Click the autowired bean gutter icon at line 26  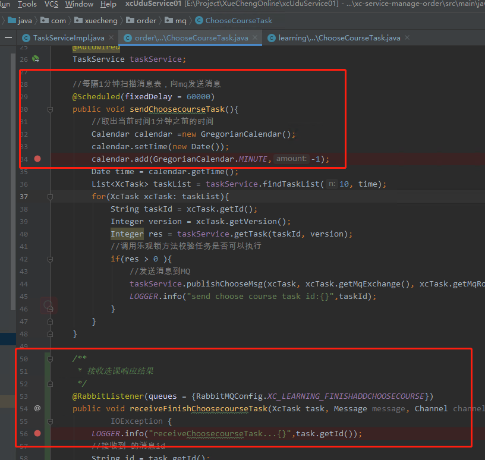[x=36, y=59]
